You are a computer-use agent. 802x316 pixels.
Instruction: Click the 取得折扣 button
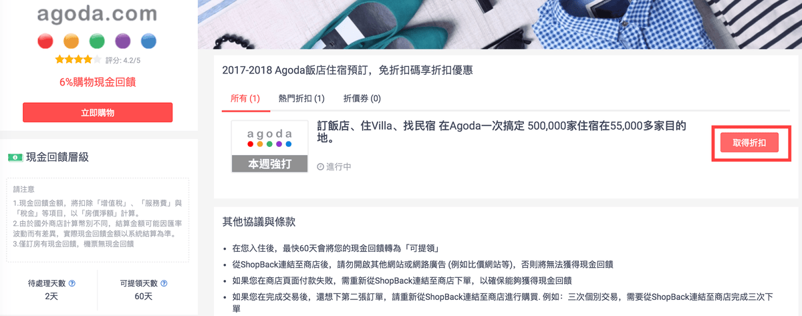point(749,142)
